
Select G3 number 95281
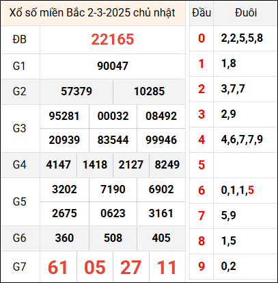click(64, 116)
